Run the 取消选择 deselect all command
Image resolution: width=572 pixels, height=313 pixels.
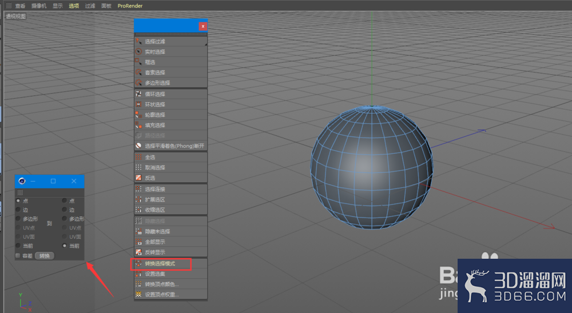[170, 167]
